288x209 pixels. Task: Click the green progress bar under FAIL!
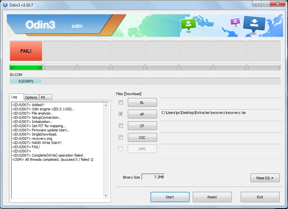(26, 67)
